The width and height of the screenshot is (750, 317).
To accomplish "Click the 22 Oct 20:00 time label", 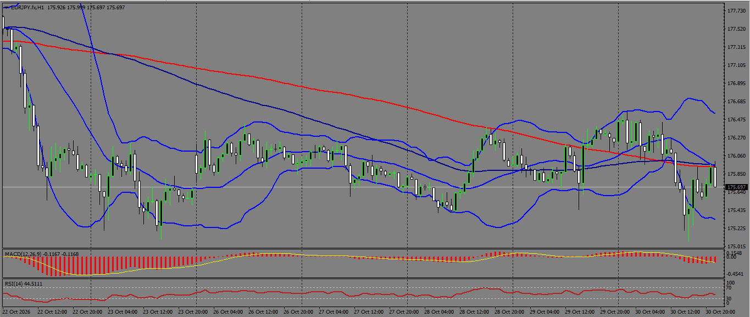I will tap(88, 312).
